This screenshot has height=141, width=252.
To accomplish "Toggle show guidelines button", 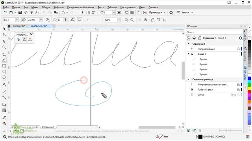I will click(x=138, y=13).
